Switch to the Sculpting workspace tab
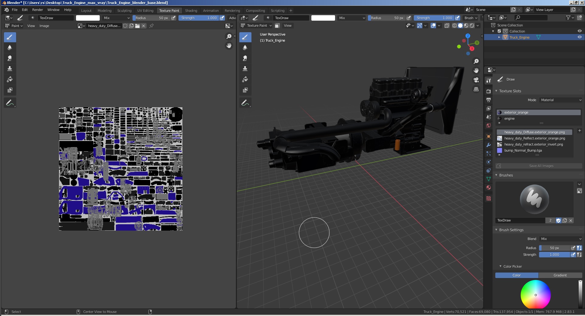585x316 pixels. point(124,10)
